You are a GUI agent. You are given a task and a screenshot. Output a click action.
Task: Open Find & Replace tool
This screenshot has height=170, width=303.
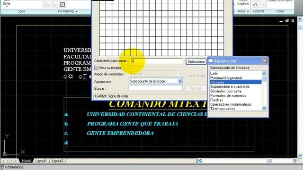pyautogui.click(x=243, y=3)
